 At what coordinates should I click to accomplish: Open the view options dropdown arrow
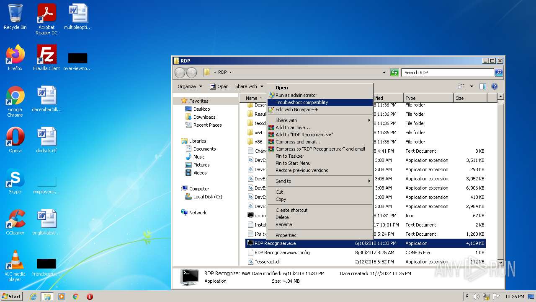(472, 86)
